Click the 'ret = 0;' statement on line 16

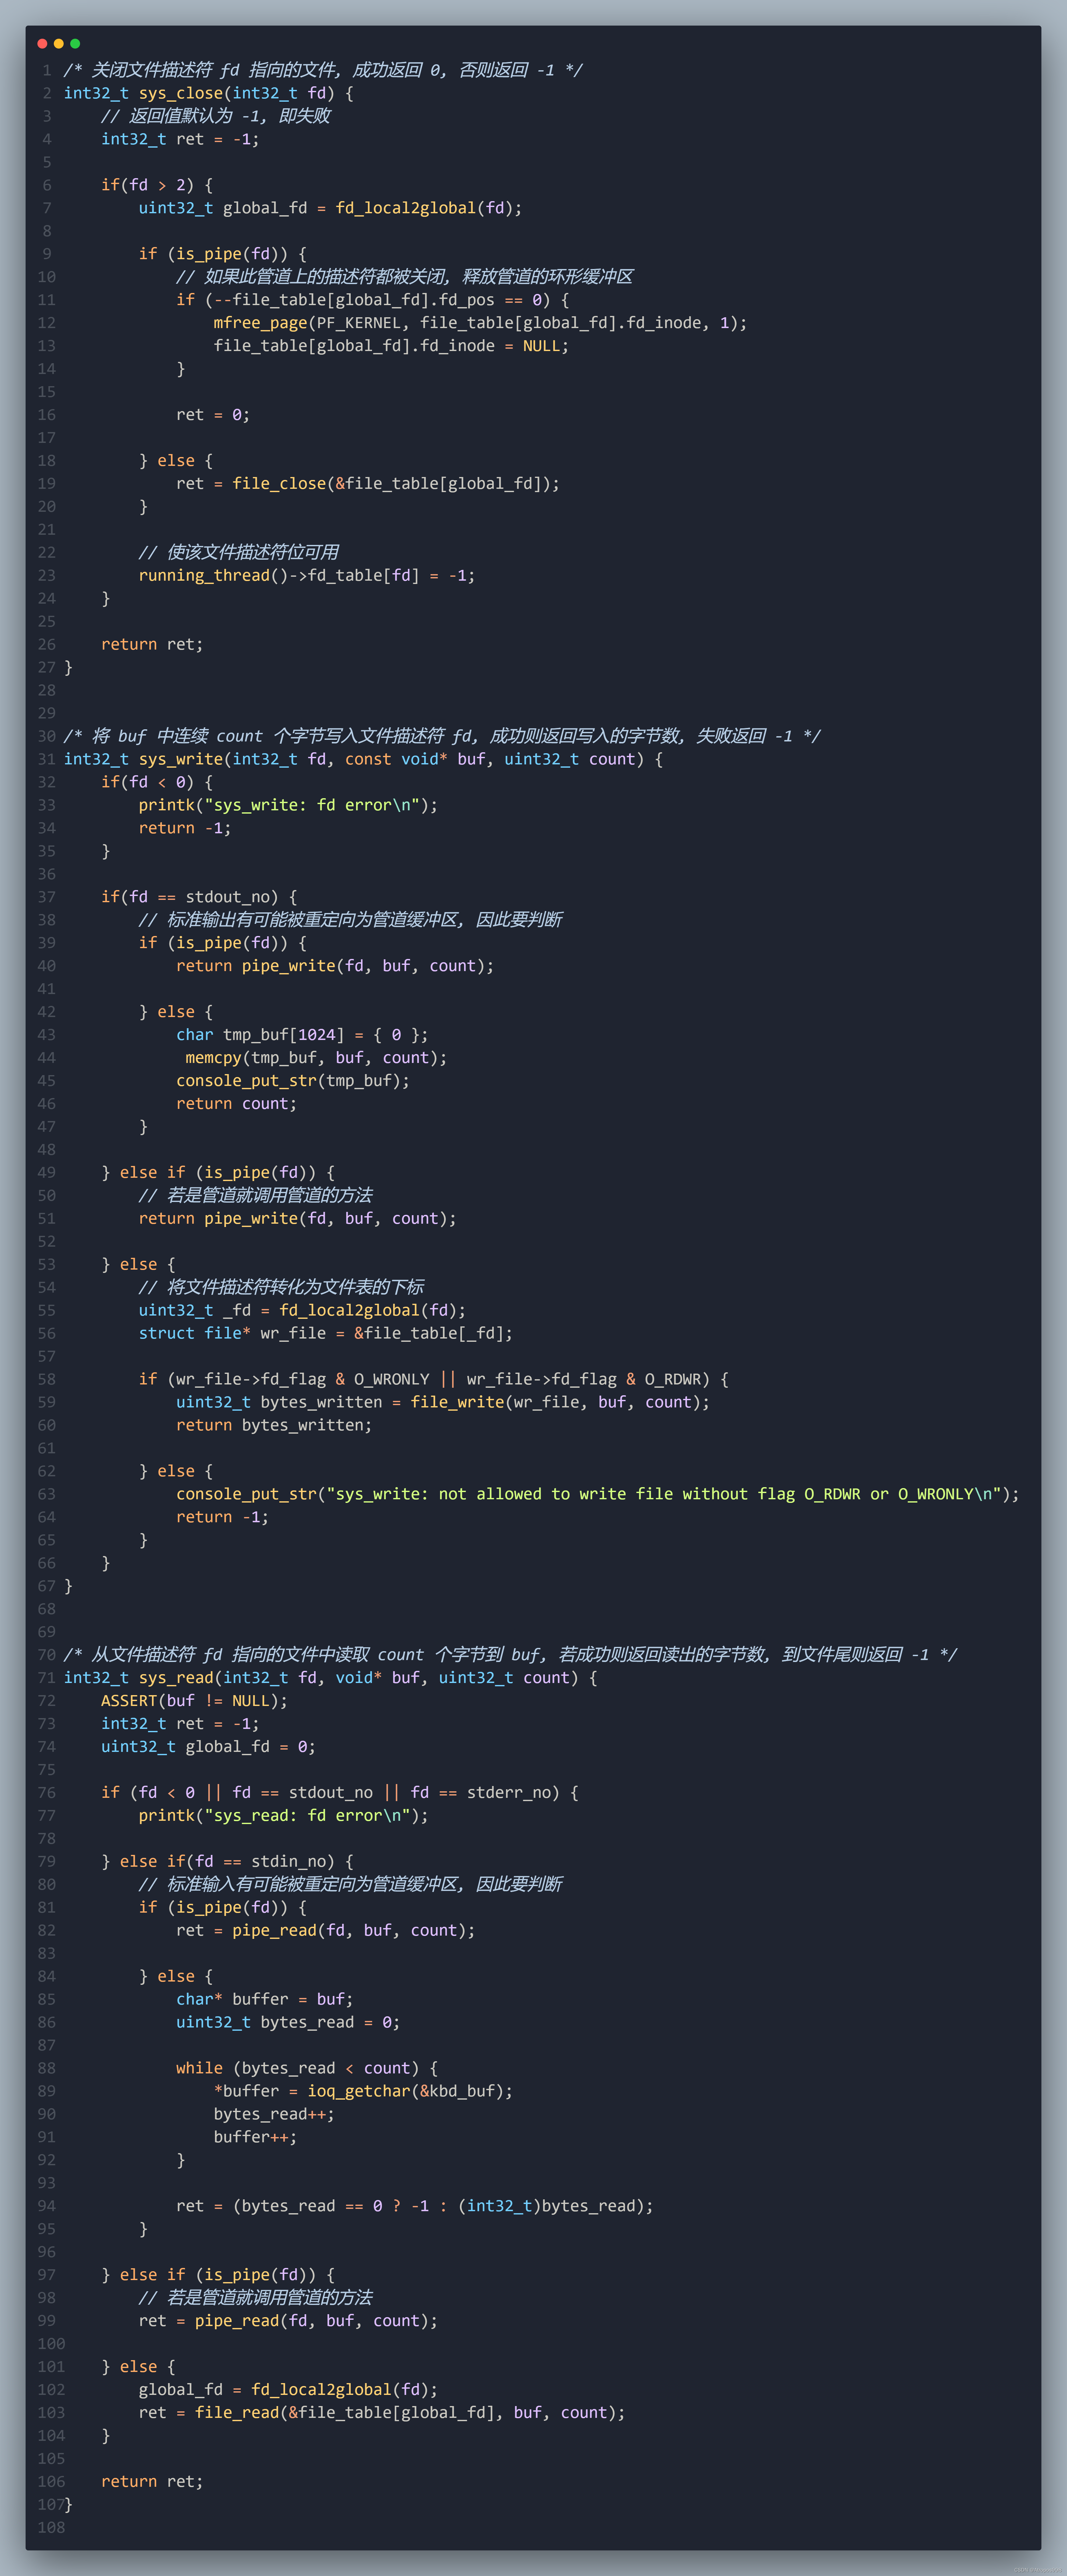point(213,415)
